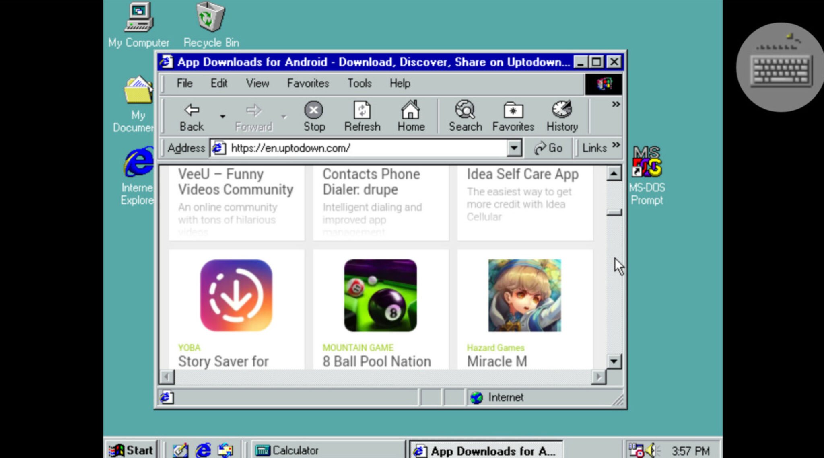
Task: Click the Back navigation icon
Action: click(191, 111)
